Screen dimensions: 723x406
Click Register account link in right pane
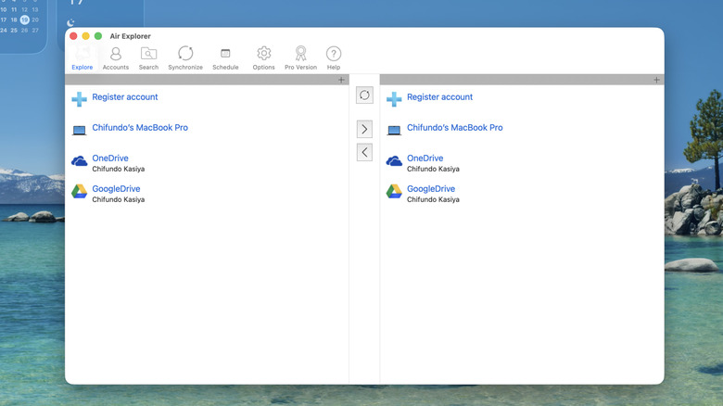(440, 97)
